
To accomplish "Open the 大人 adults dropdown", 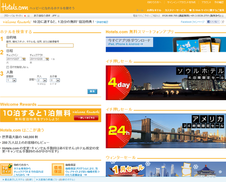I will pyautogui.click(x=42, y=80).
